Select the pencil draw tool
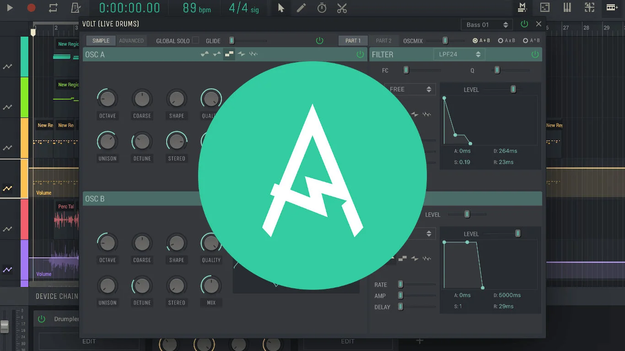The image size is (625, 351). click(x=301, y=8)
